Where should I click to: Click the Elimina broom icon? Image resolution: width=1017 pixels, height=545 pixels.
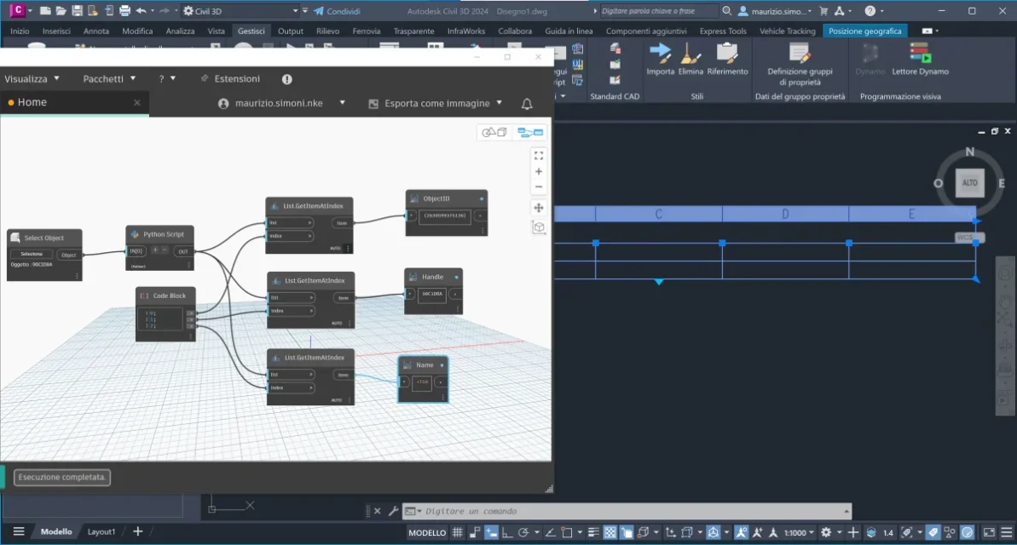coord(691,54)
